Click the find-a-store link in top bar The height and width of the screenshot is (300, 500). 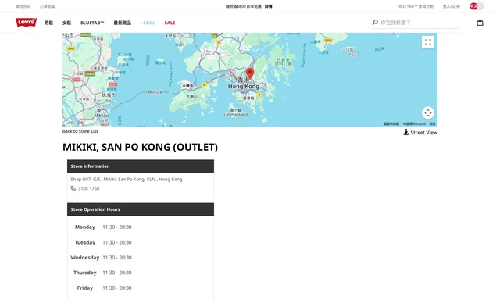[x=23, y=6]
